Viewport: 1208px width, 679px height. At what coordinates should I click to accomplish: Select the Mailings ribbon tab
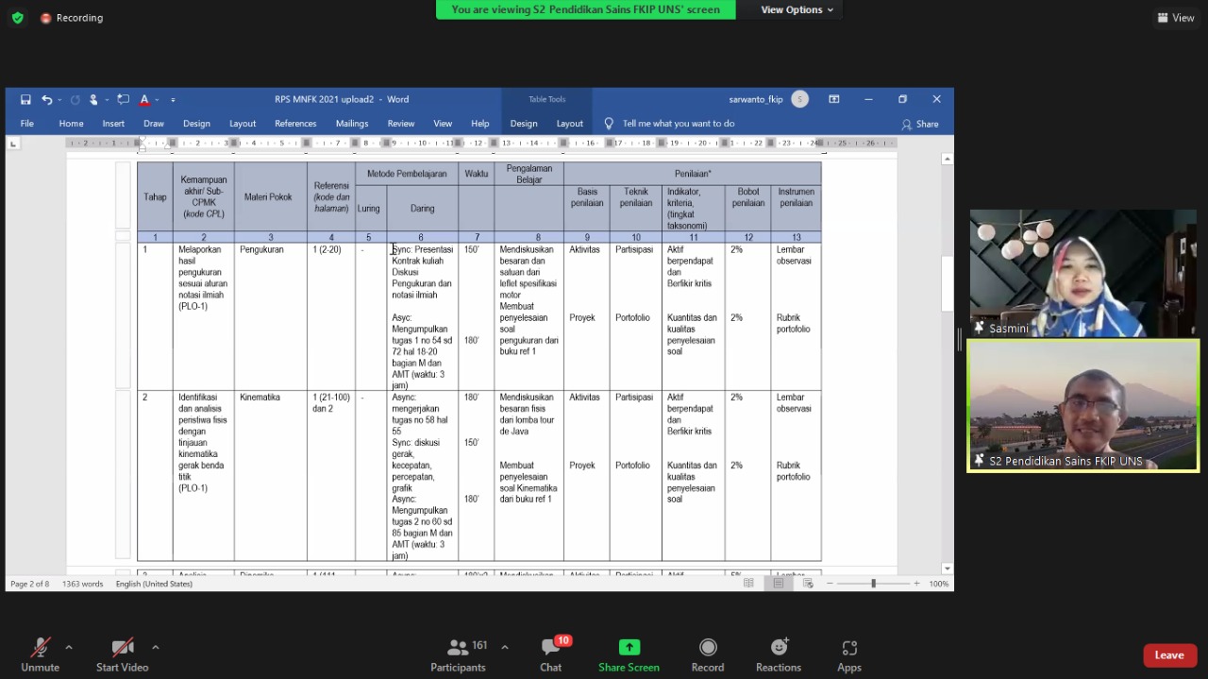click(x=352, y=124)
